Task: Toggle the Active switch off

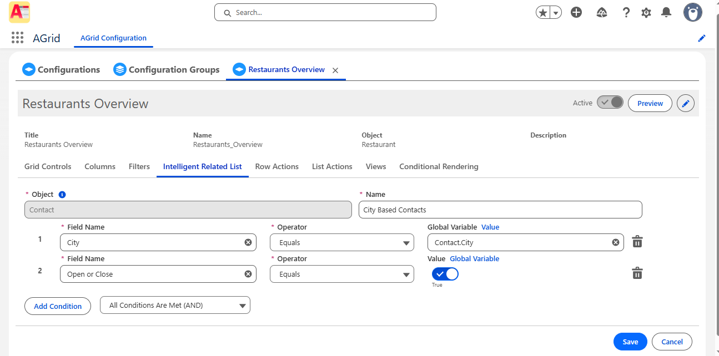Action: pos(610,103)
